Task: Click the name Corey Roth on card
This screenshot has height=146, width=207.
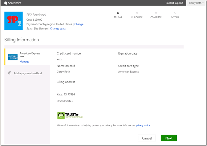Action: coord(63,72)
